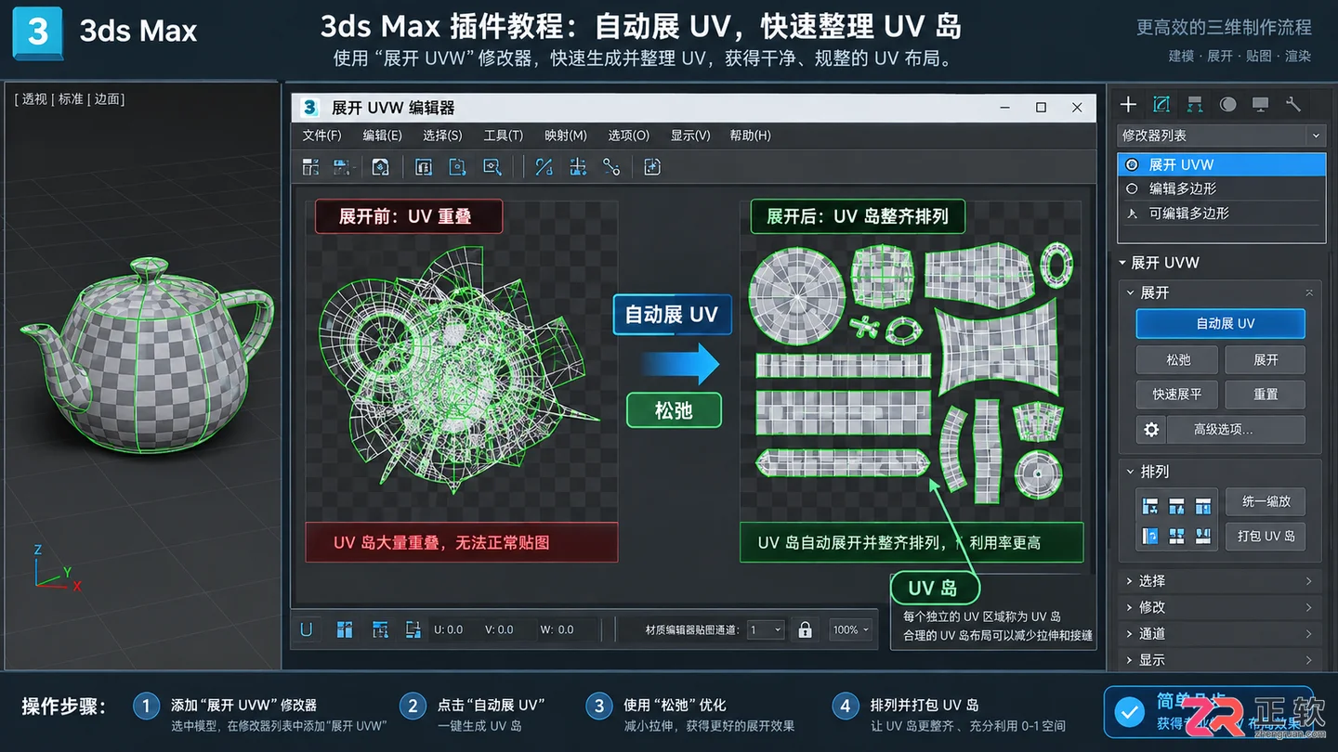Click the 自动展 UV button in right panel
This screenshot has height=752, width=1338.
coord(1221,323)
